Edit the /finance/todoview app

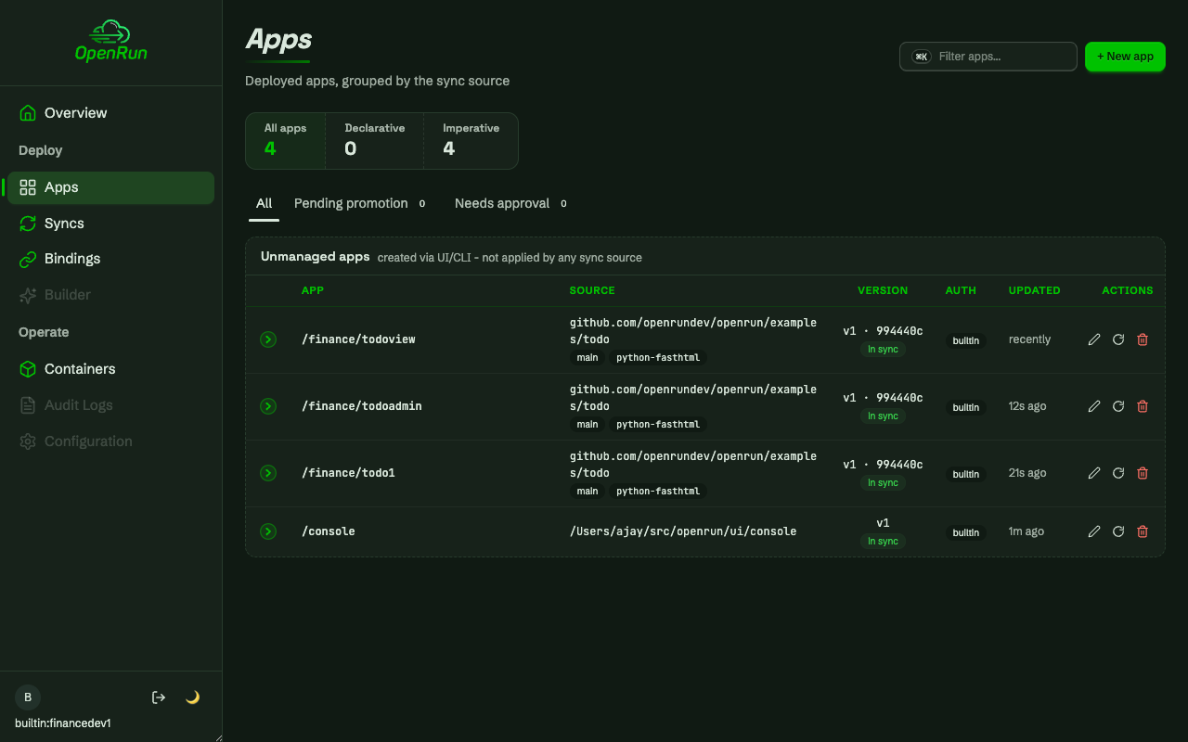(x=1094, y=339)
